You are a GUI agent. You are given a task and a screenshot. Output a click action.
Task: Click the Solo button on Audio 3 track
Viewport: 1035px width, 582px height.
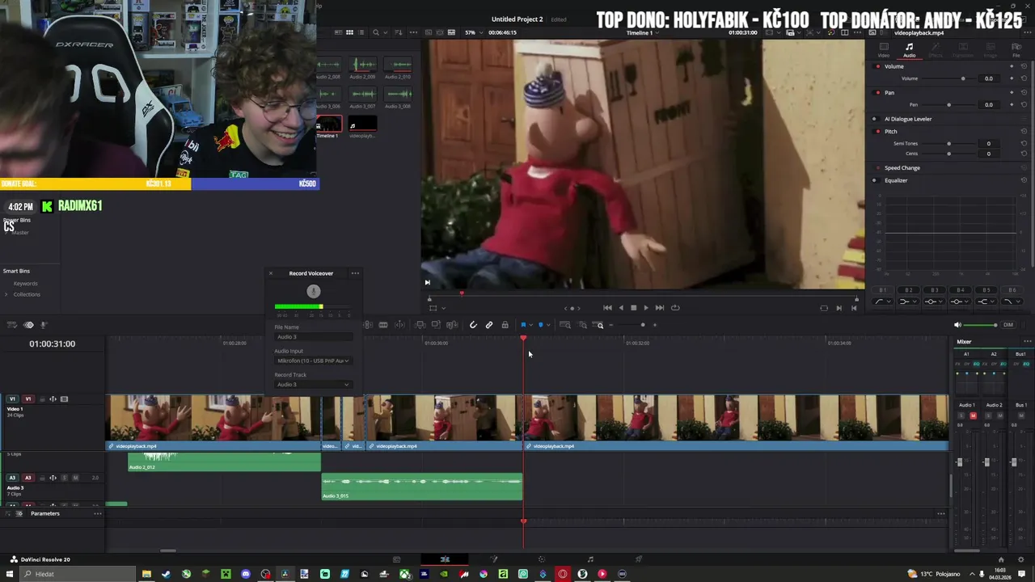[x=65, y=478]
